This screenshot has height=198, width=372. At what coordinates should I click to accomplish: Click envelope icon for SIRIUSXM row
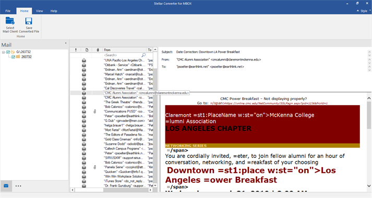(84, 158)
